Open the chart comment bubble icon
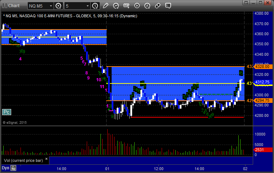This screenshot has height=173, width=274. 168,6
